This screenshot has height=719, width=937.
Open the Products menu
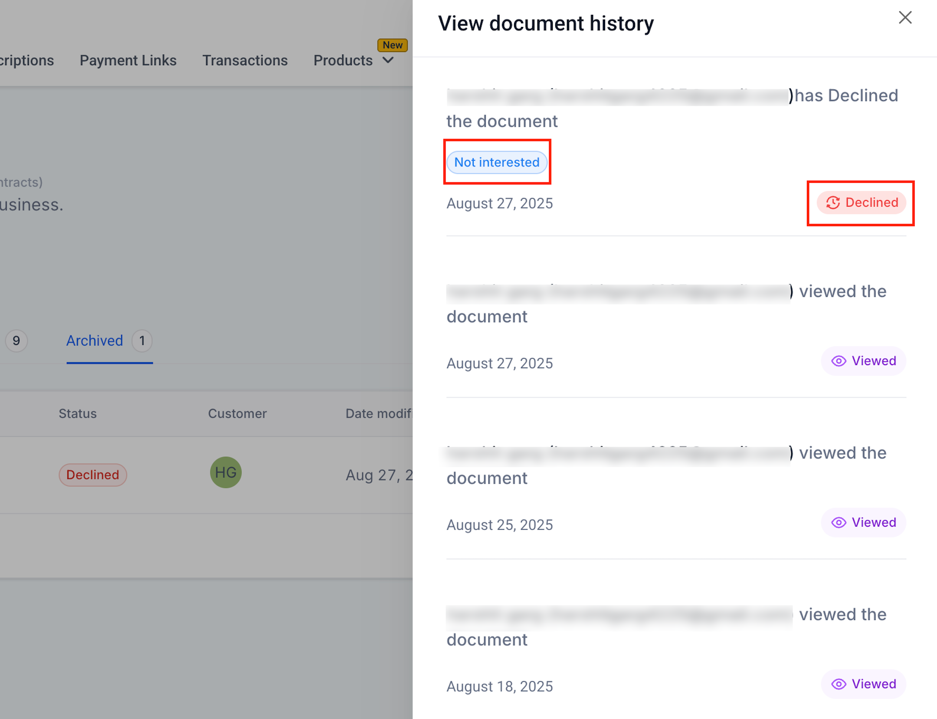(343, 60)
